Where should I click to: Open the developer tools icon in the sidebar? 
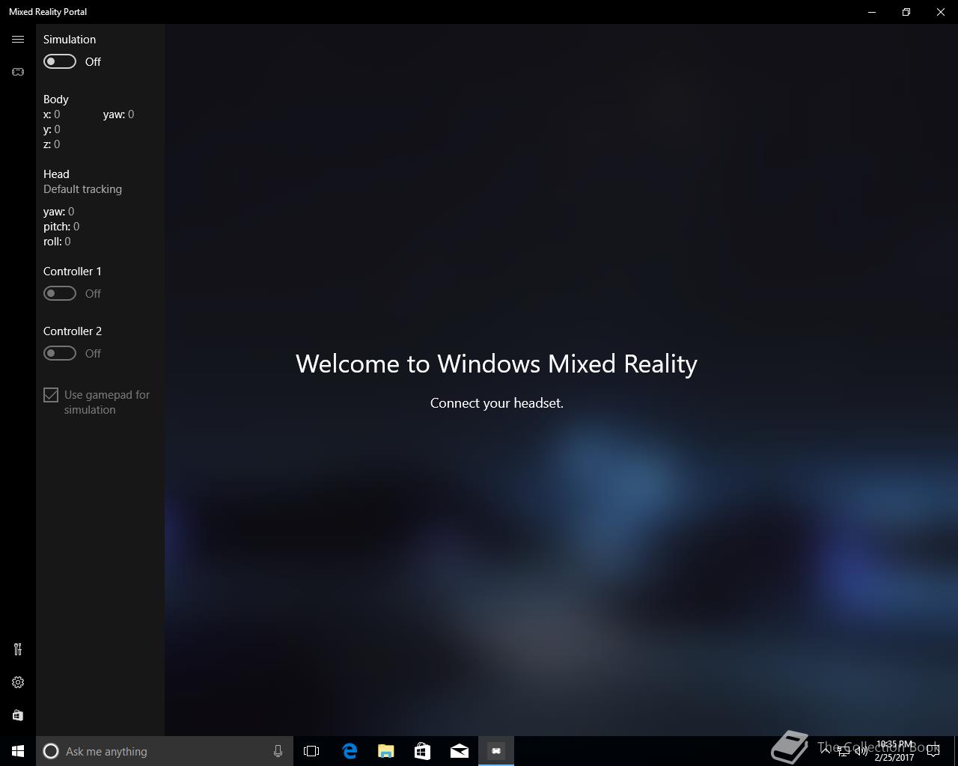(x=18, y=649)
